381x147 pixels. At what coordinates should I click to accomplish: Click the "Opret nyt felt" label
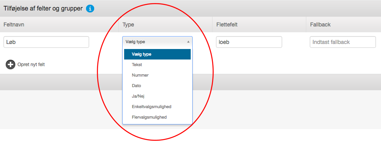[x=31, y=65]
